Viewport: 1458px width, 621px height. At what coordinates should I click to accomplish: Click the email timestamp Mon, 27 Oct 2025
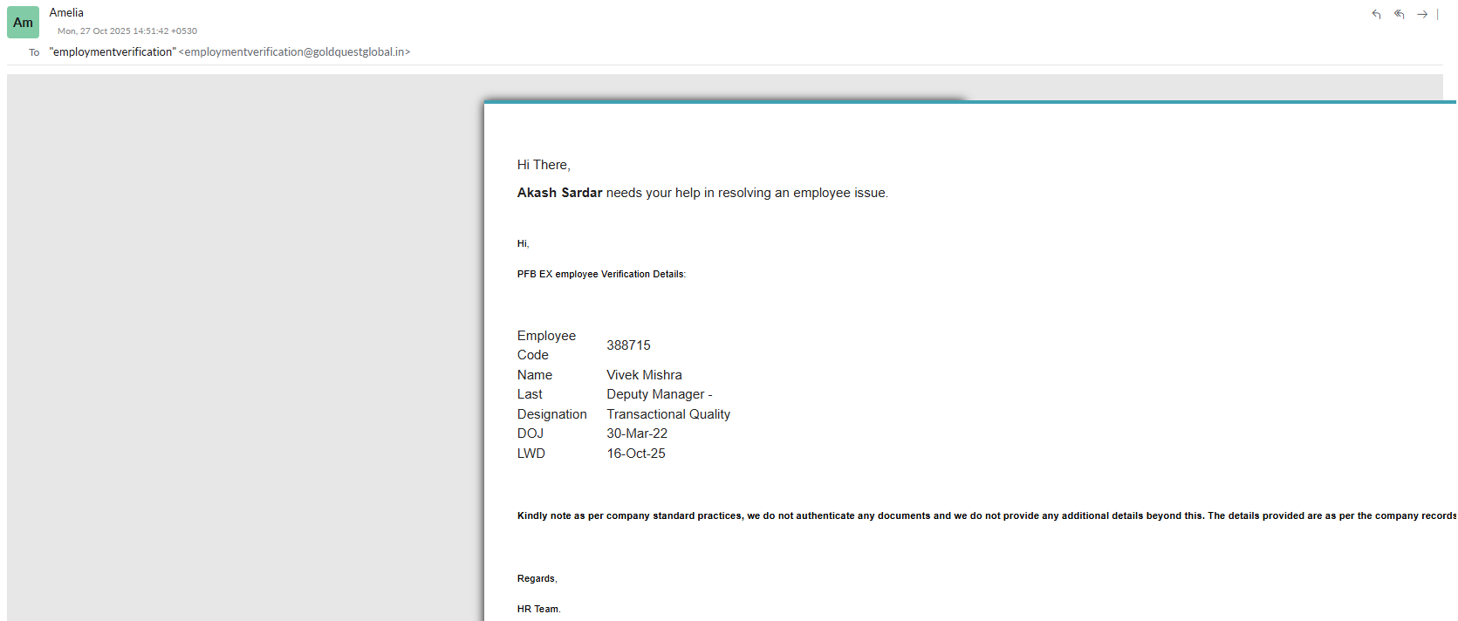[x=127, y=31]
